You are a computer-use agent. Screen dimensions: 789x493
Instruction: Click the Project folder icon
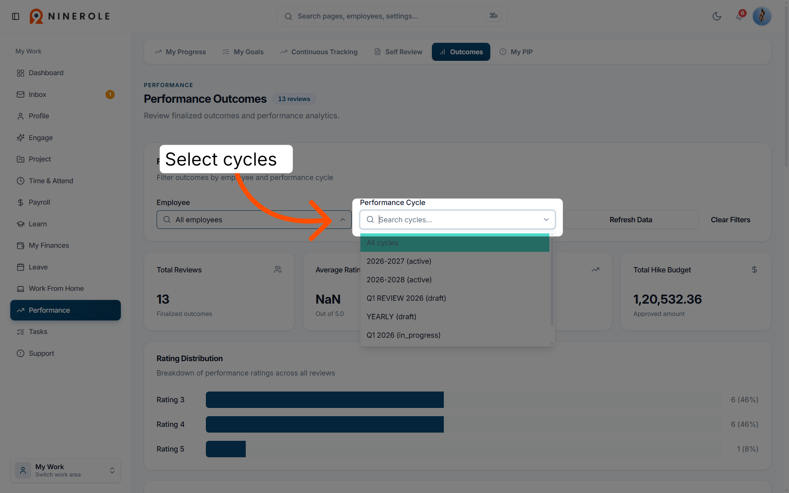pyautogui.click(x=21, y=159)
